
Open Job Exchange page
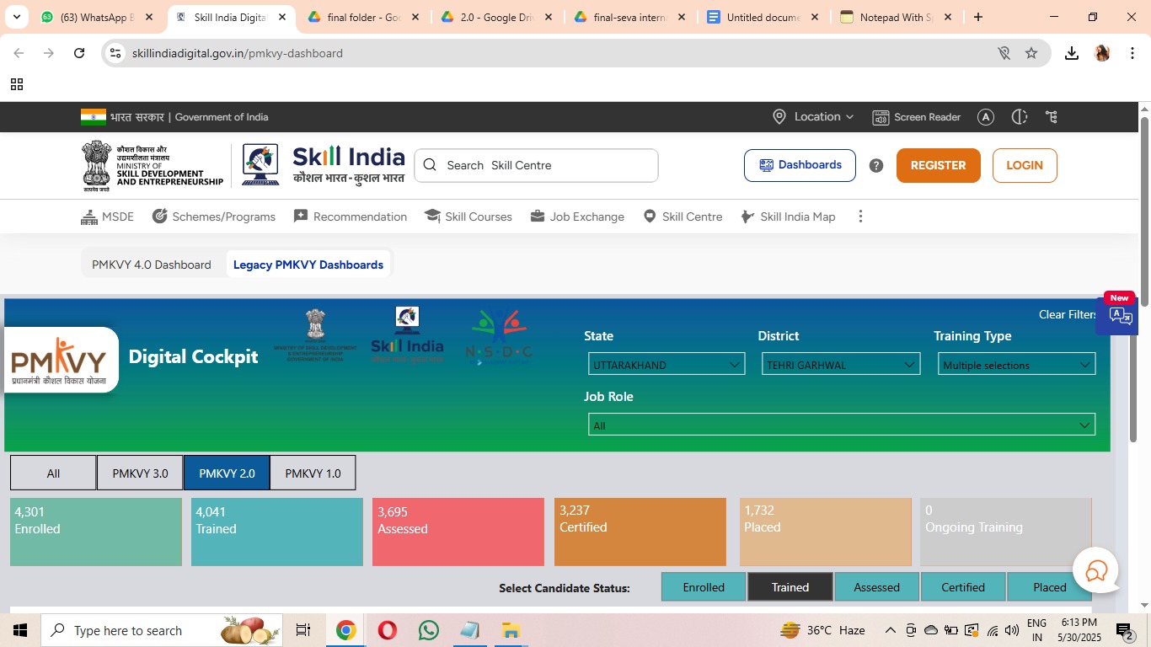tap(577, 217)
